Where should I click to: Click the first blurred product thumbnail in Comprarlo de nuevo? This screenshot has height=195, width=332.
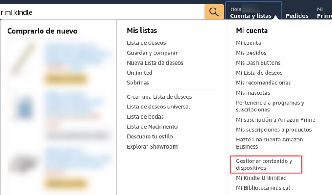23,58
